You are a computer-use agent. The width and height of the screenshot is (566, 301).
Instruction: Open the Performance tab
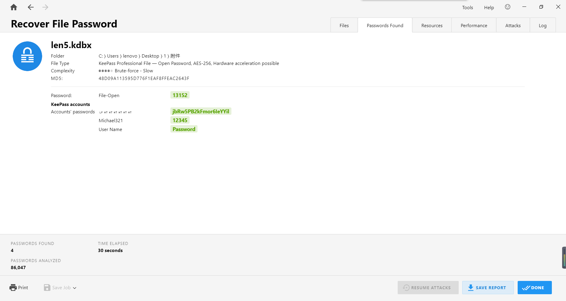[474, 25]
